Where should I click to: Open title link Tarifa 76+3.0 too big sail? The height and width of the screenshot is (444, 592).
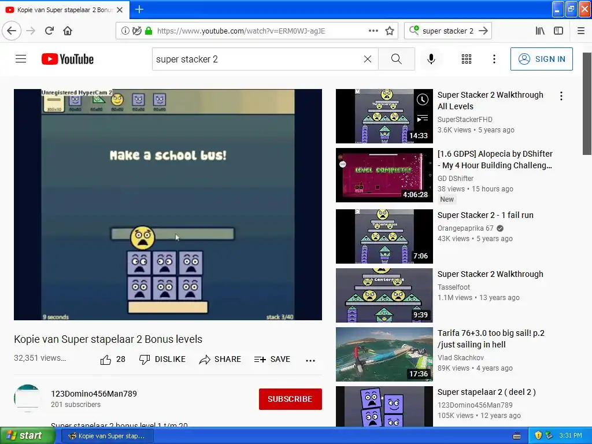[491, 339]
